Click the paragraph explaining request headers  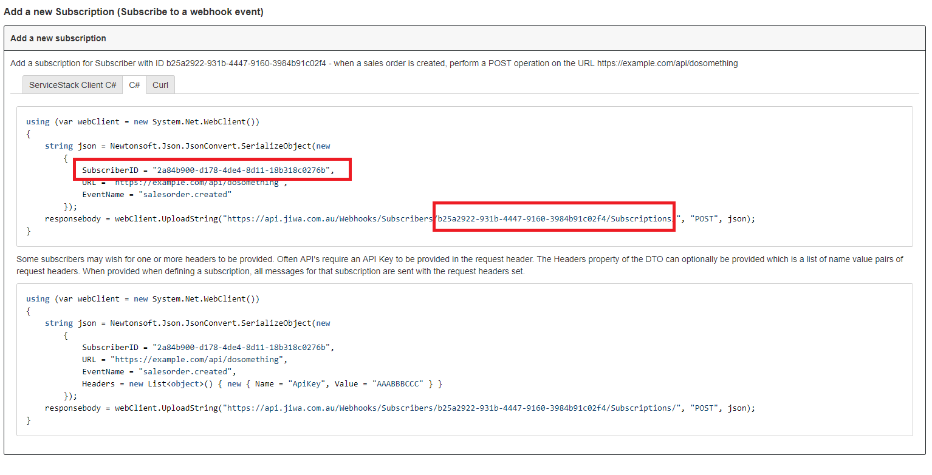pyautogui.click(x=459, y=265)
